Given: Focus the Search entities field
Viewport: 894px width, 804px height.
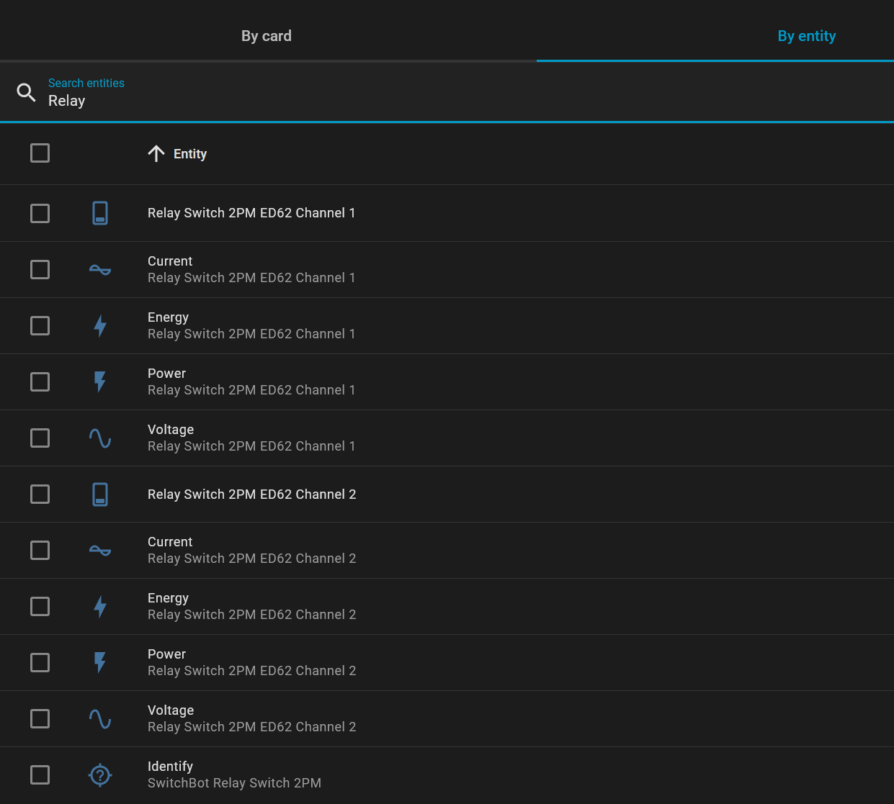Looking at the screenshot, I should coord(447,93).
